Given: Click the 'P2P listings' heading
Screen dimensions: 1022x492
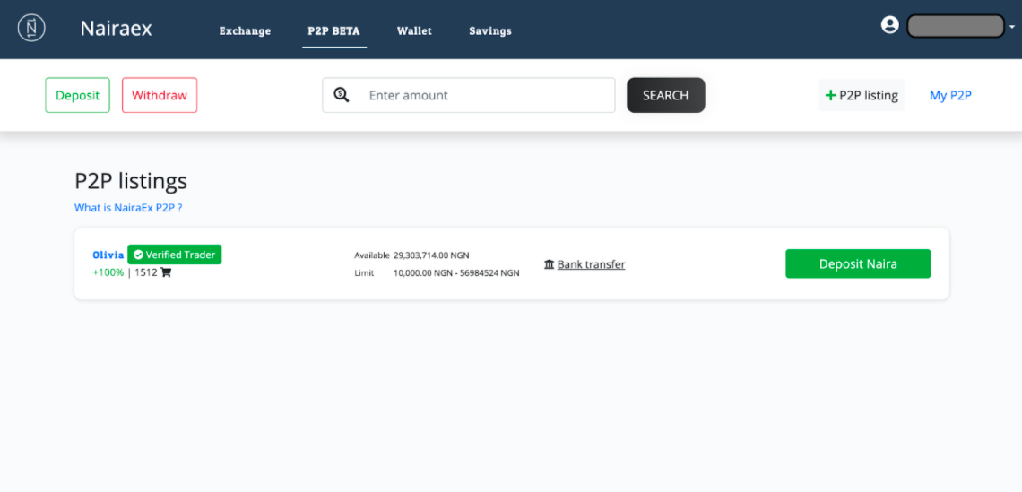Looking at the screenshot, I should [x=131, y=182].
